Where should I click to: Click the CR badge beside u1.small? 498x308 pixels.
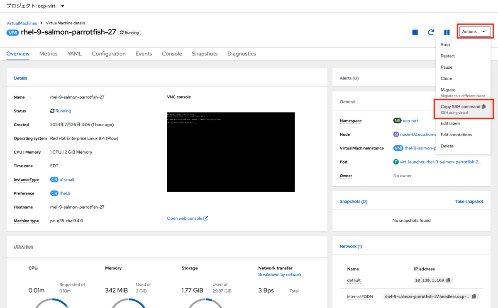(x=54, y=180)
